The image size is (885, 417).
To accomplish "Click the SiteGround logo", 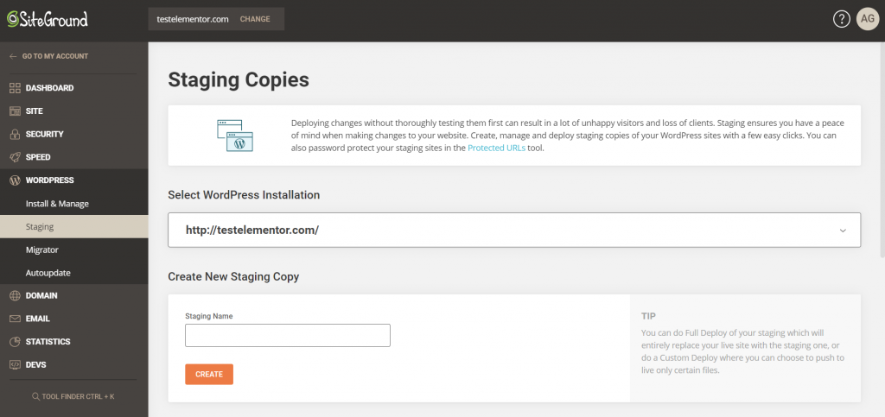I will (48, 19).
